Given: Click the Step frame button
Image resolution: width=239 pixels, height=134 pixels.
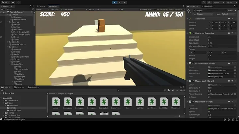Looking at the screenshot, I should pos(124,2).
